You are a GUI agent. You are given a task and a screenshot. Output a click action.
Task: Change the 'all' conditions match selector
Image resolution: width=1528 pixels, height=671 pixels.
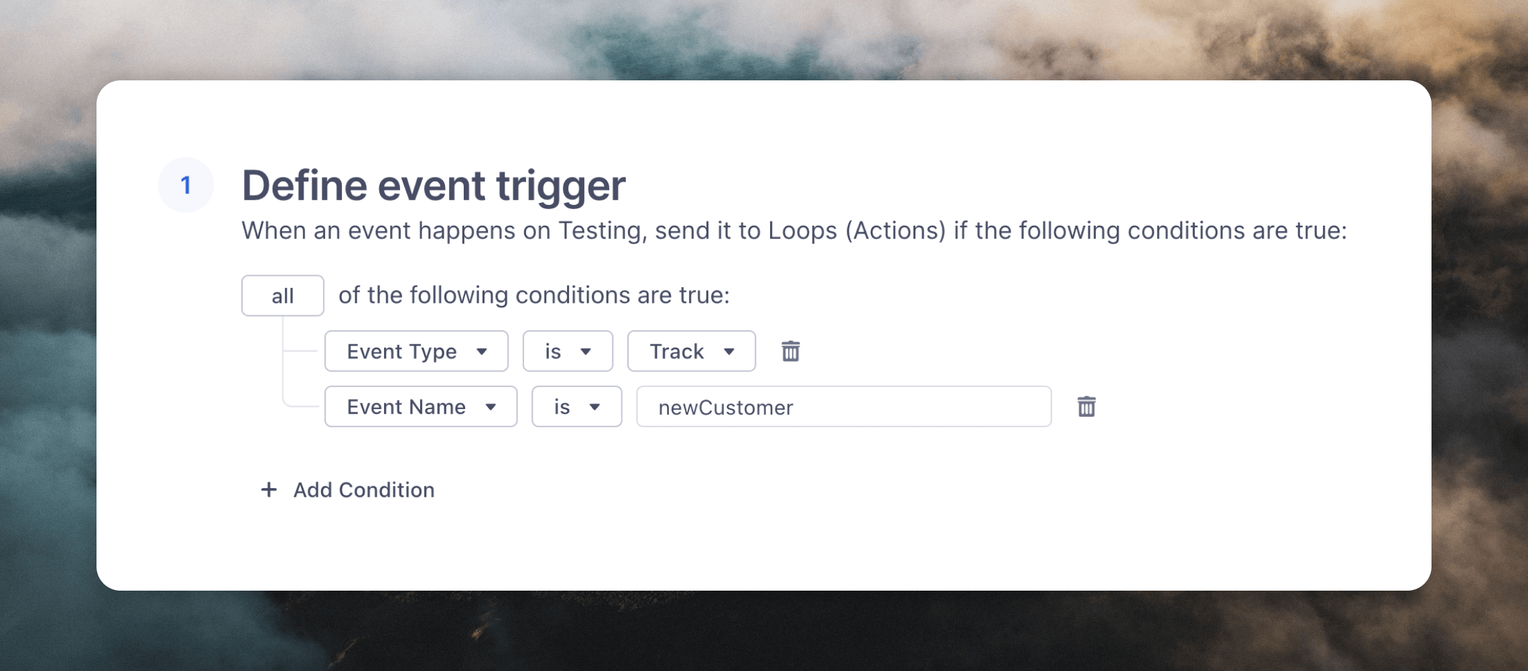pos(283,295)
